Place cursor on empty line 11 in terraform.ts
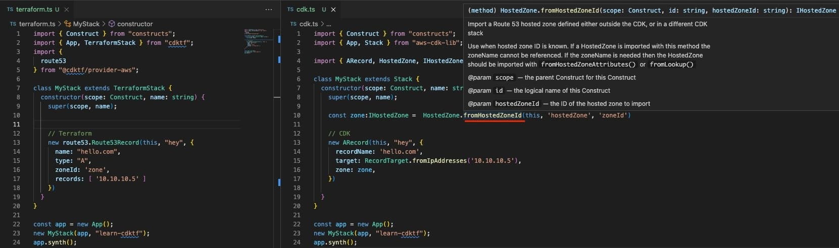The height and width of the screenshot is (248, 839). [x=136, y=125]
